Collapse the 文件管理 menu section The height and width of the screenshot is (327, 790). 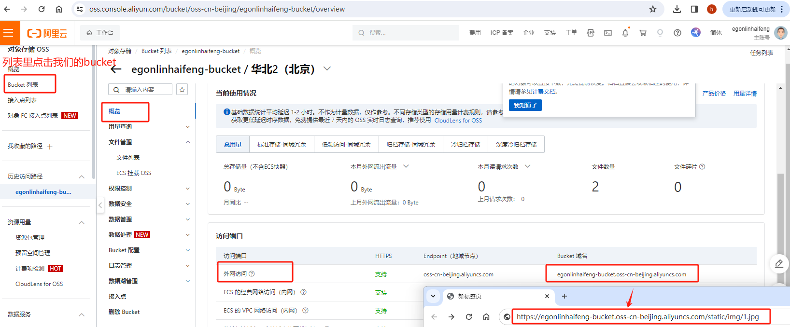tap(188, 142)
